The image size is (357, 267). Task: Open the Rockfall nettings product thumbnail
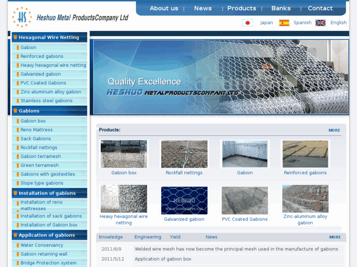coord(184,154)
